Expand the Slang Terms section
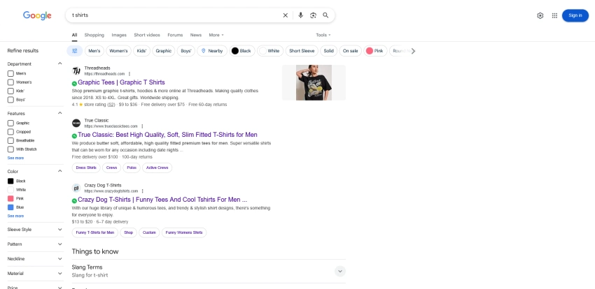 (340, 271)
